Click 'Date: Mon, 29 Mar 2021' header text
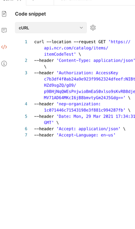 86,116
